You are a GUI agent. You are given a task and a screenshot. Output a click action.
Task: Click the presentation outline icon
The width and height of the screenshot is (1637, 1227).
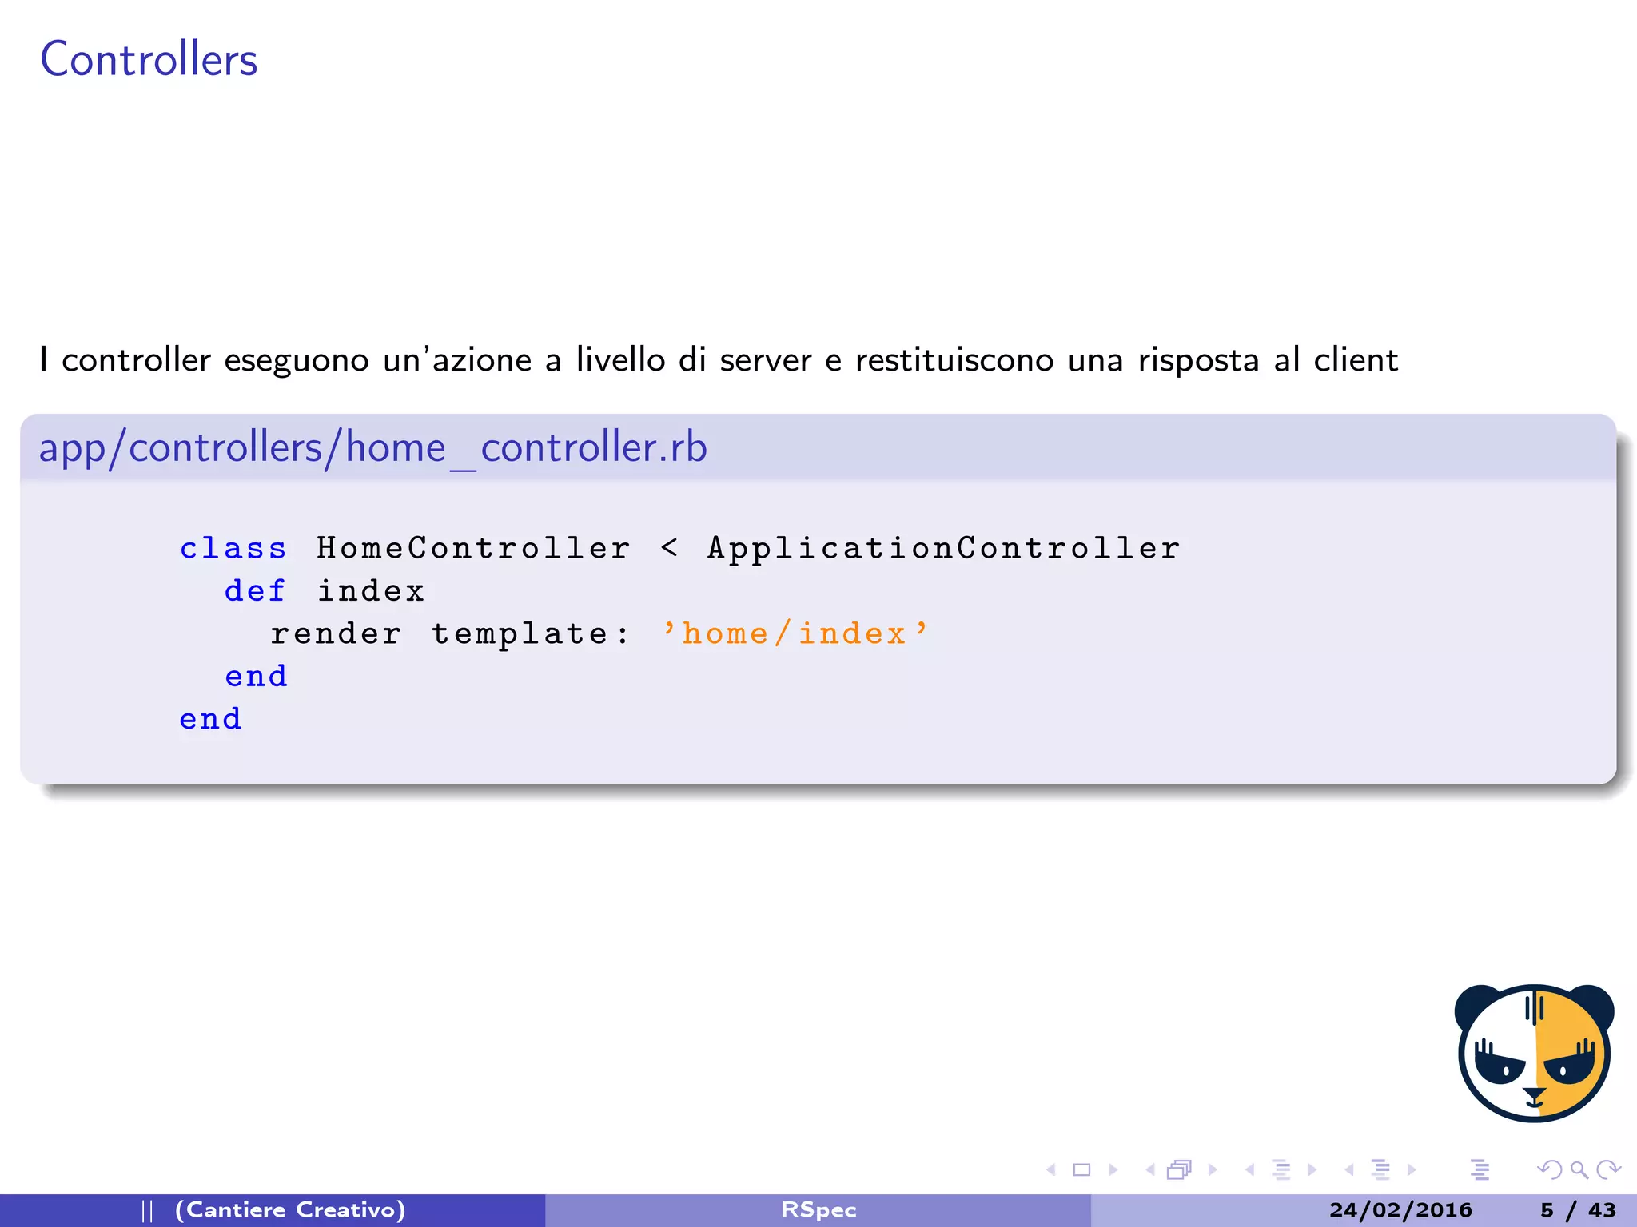pyautogui.click(x=1480, y=1169)
